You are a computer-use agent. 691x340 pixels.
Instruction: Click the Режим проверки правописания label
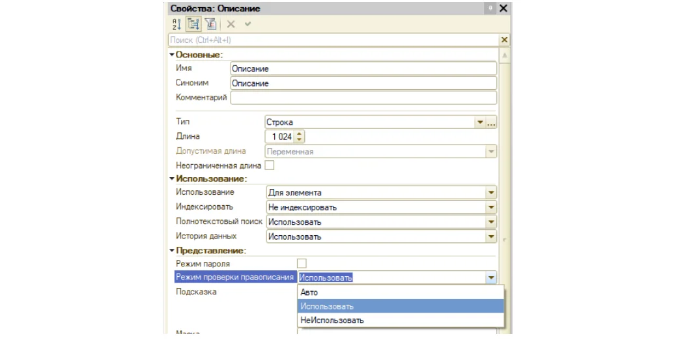pyautogui.click(x=234, y=277)
